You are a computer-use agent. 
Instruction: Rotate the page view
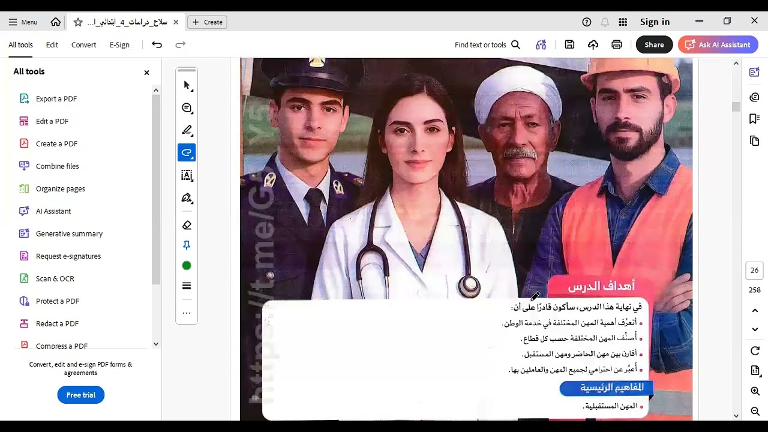(x=755, y=351)
